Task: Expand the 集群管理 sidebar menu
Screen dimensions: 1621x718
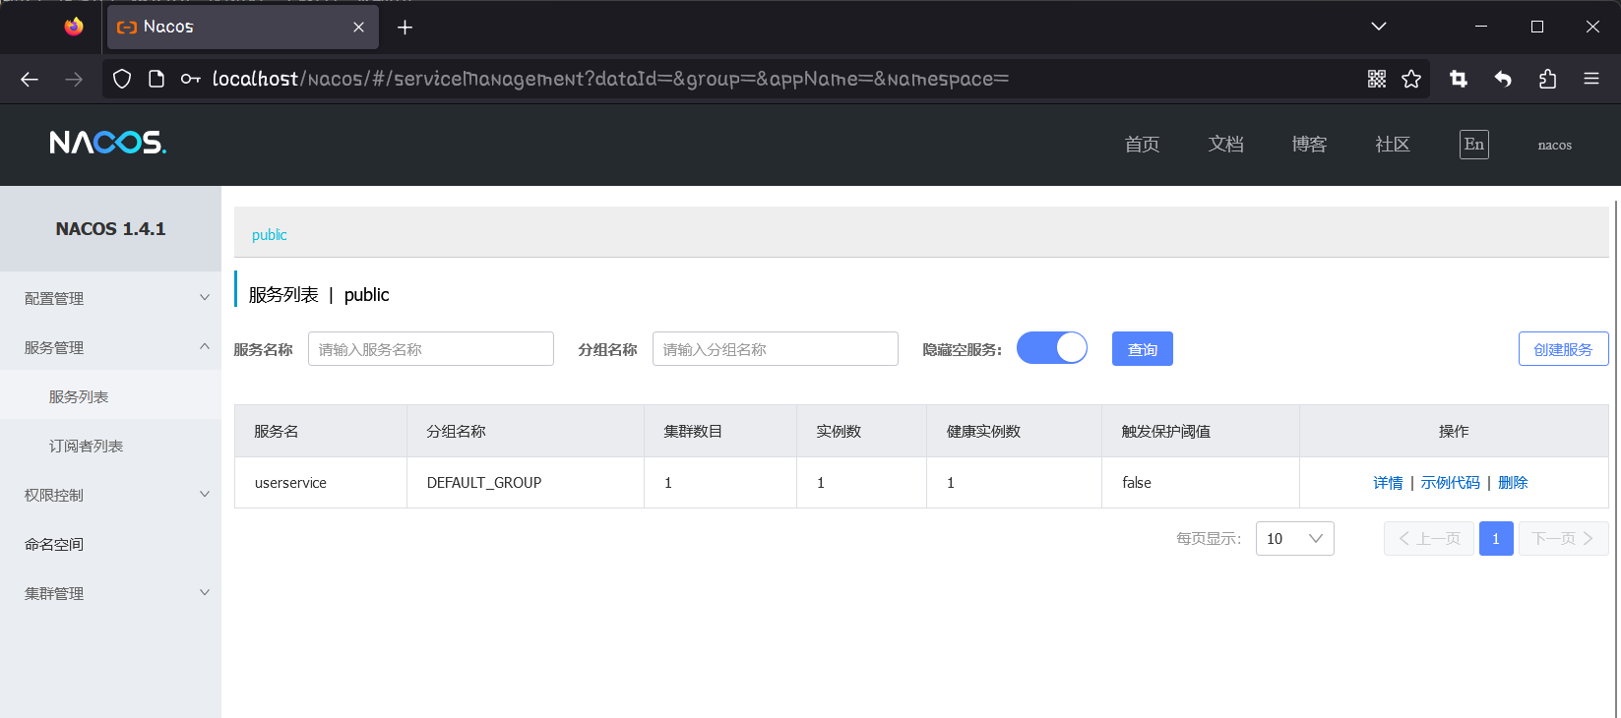Action: (x=110, y=593)
